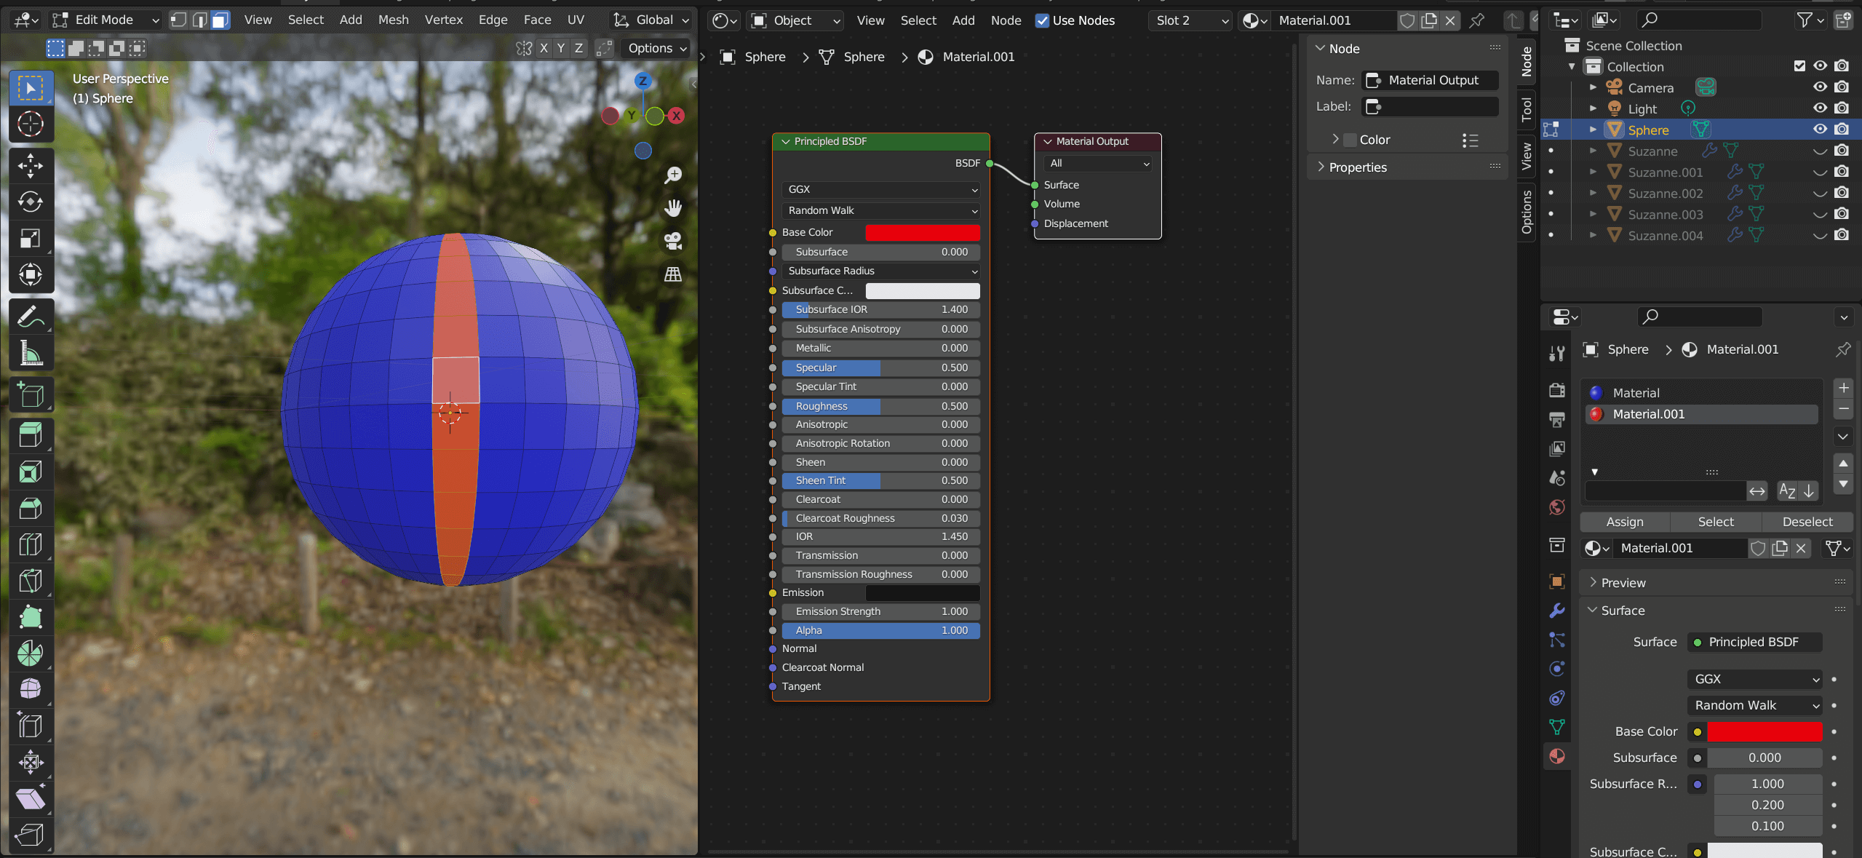Adjust the Roughness slider in node

(x=881, y=406)
